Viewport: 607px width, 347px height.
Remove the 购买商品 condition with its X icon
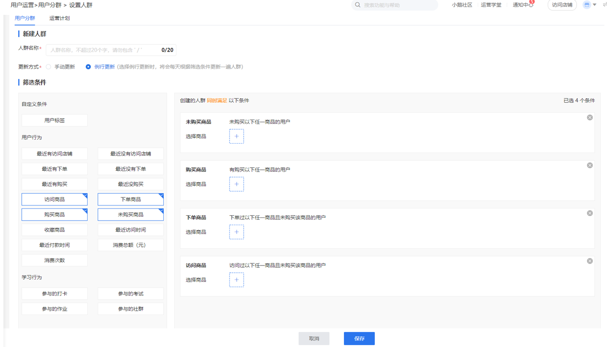[590, 165]
